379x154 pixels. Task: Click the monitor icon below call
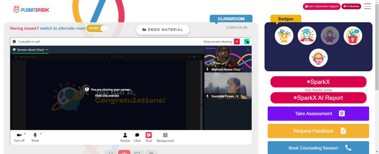point(138,152)
